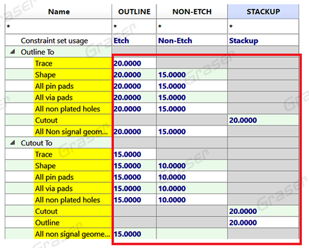Select the STACKUP column header
The width and height of the screenshot is (309, 248).
263,12
